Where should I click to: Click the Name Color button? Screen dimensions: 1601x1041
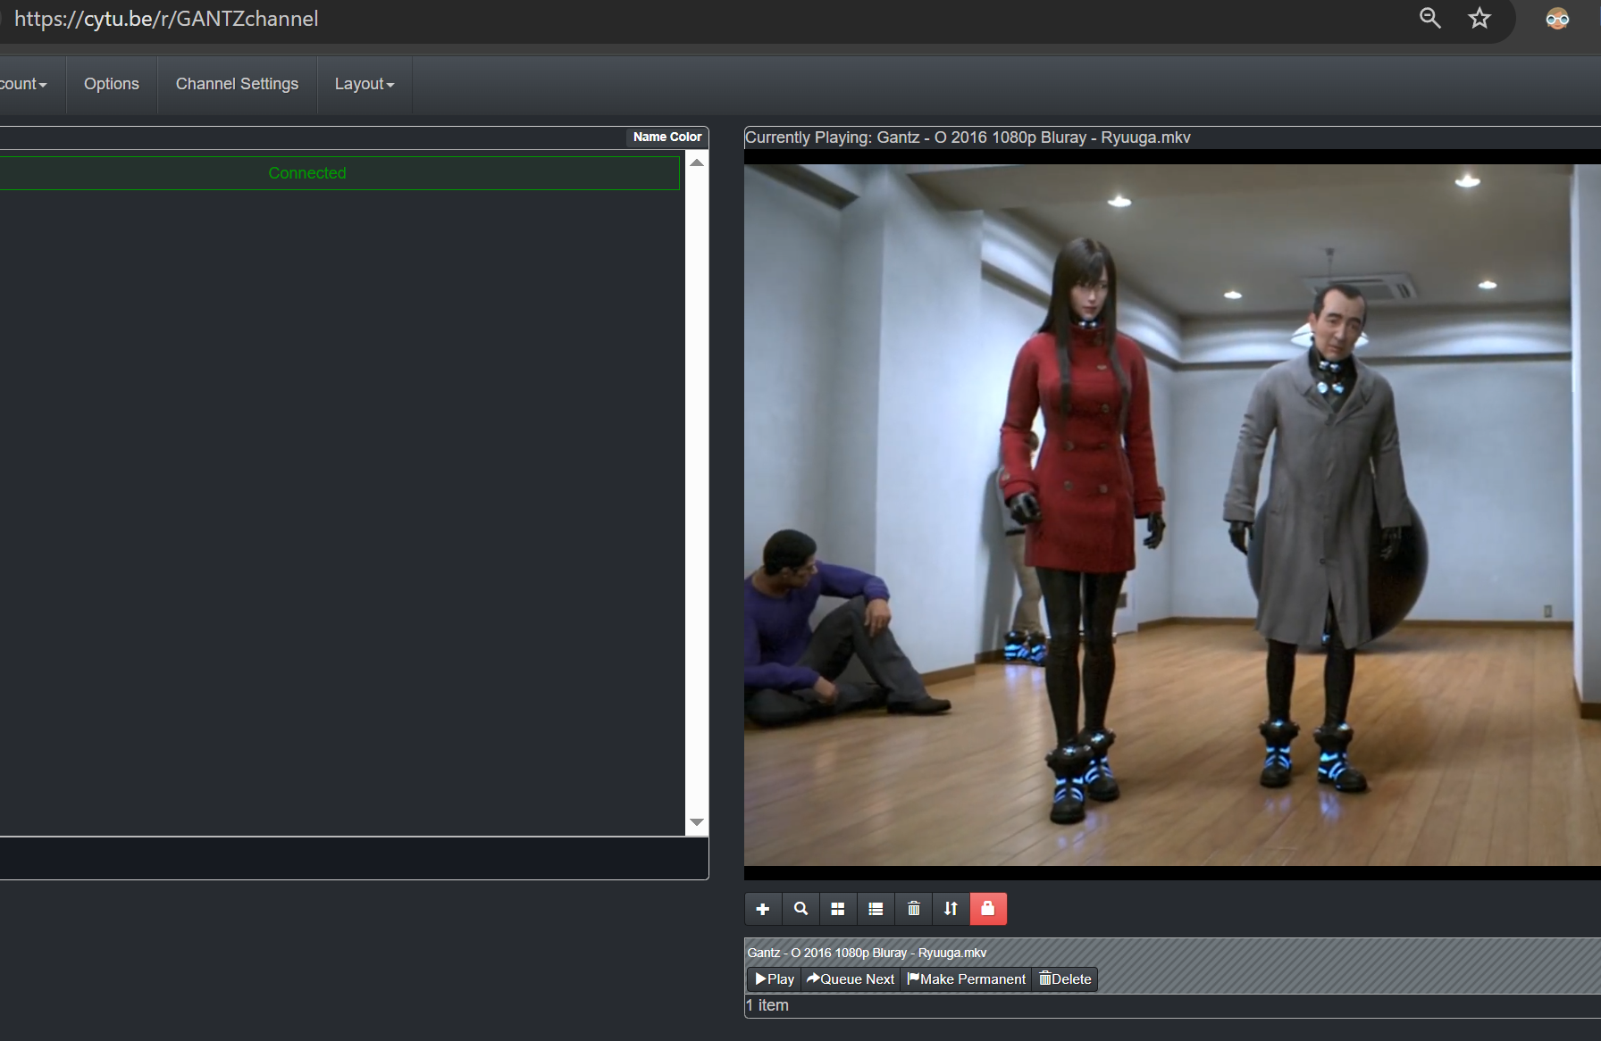tap(667, 137)
